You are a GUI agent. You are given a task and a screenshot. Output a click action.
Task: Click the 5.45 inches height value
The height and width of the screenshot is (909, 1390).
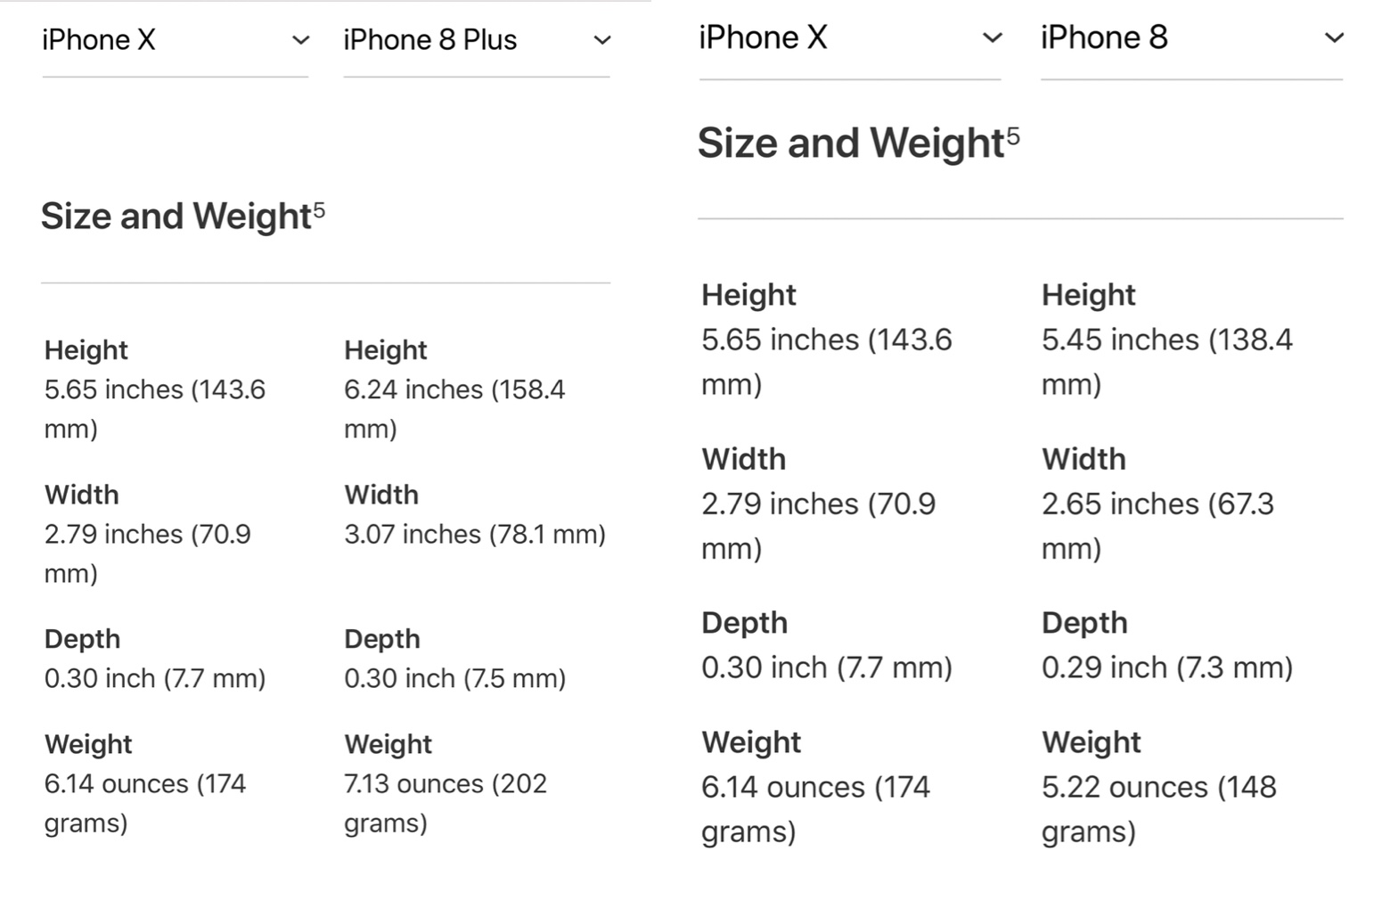click(x=1166, y=362)
